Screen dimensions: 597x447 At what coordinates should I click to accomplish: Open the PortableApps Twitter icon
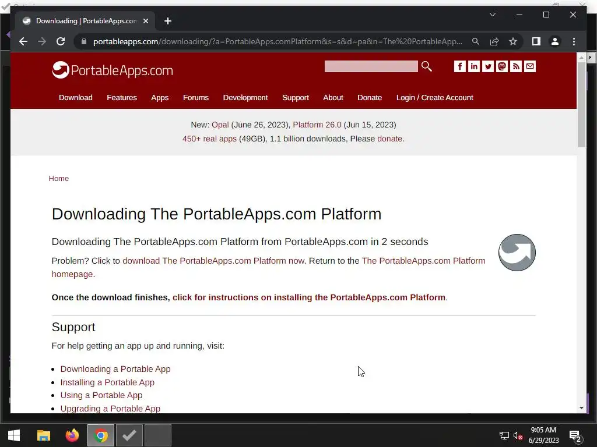pyautogui.click(x=488, y=66)
